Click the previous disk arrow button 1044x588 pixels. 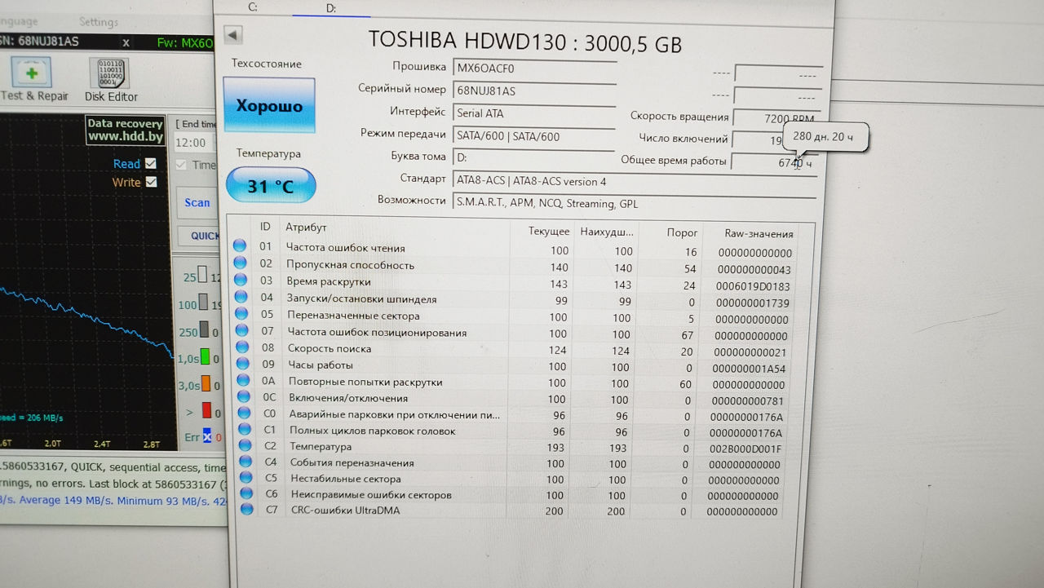tap(232, 35)
